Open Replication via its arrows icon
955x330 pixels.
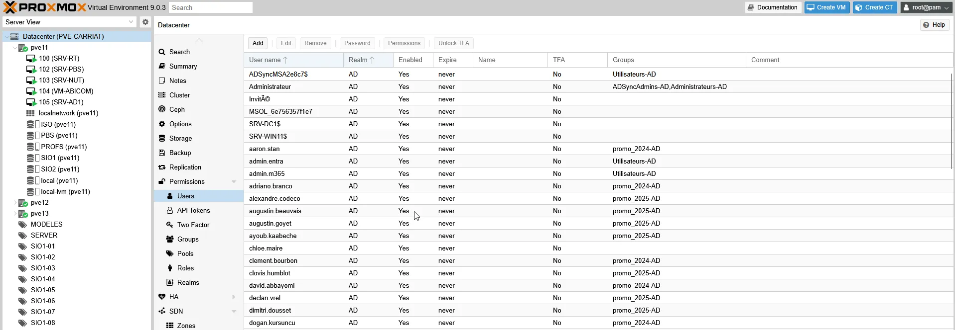[x=162, y=167]
